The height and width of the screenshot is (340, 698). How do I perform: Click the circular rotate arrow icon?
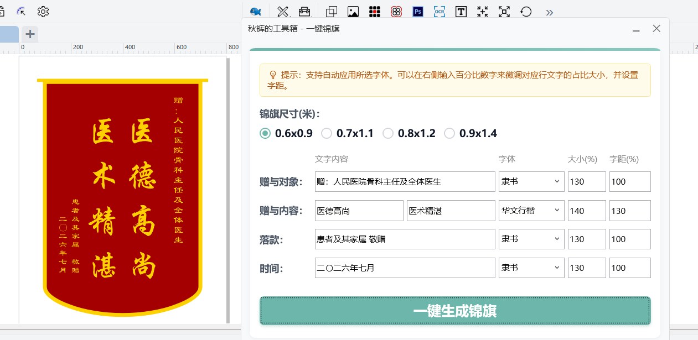point(526,12)
